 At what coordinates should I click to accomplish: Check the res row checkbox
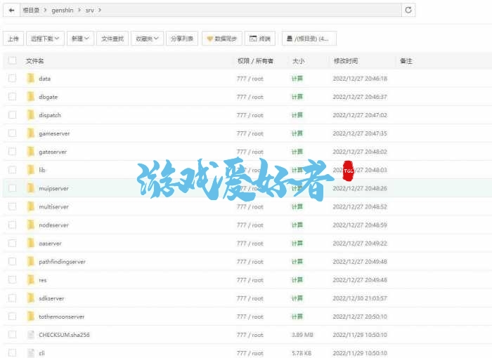[12, 279]
